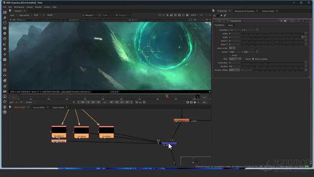Screen dimensions: 314x177
Task: Click the Transform8 panel float icon
Action: pos(305,21)
